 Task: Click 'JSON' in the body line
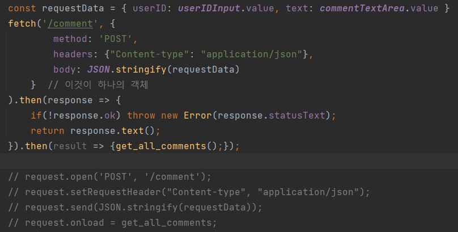pyautogui.click(x=99, y=70)
